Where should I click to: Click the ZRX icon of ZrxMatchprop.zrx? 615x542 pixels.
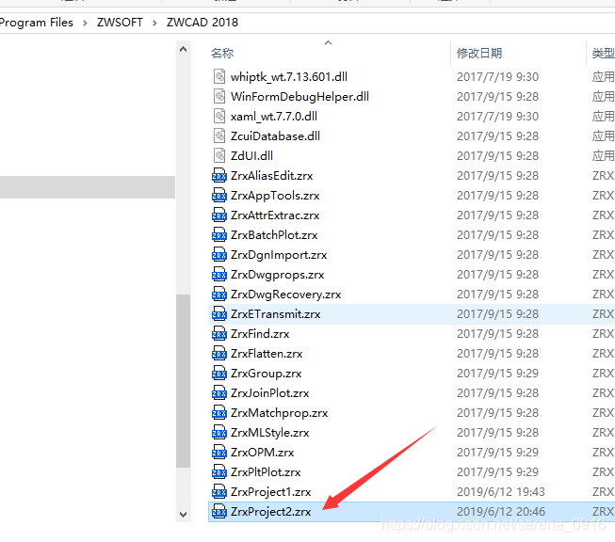[219, 412]
